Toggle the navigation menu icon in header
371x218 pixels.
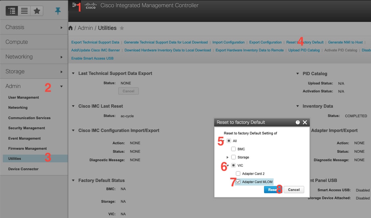(74, 5)
